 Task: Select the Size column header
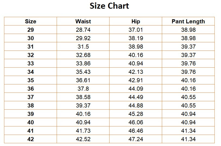(30, 21)
